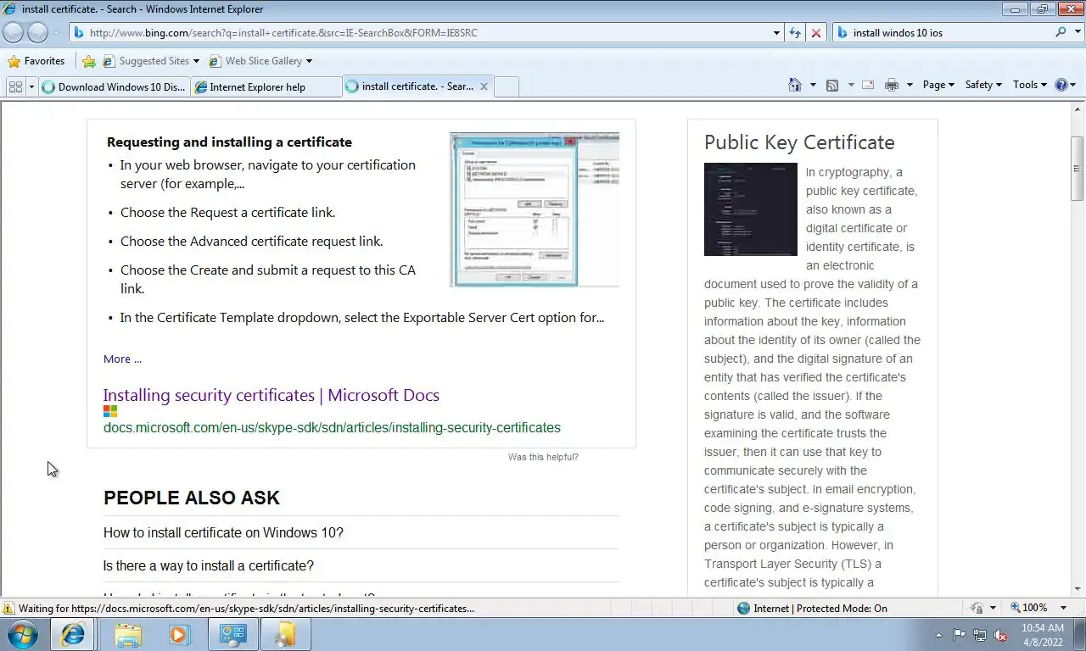1086x651 pixels.
Task: Click the Microsoft logo under the result title
Action: pos(110,411)
